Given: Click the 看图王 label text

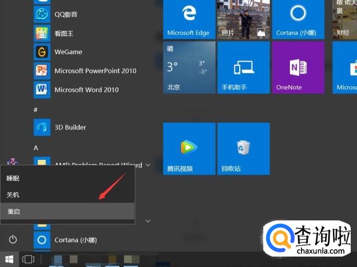Looking at the screenshot, I should point(64,34).
